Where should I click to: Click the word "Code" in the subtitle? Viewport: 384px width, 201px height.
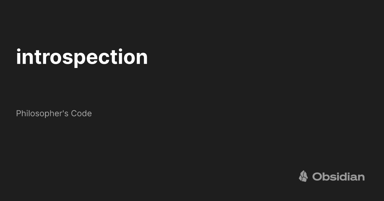click(81, 114)
